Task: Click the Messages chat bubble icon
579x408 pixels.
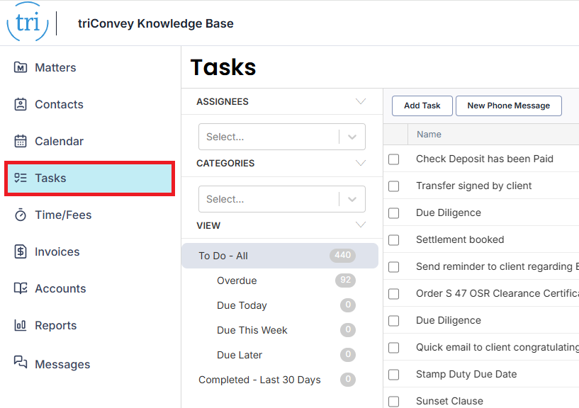Action: pos(21,363)
